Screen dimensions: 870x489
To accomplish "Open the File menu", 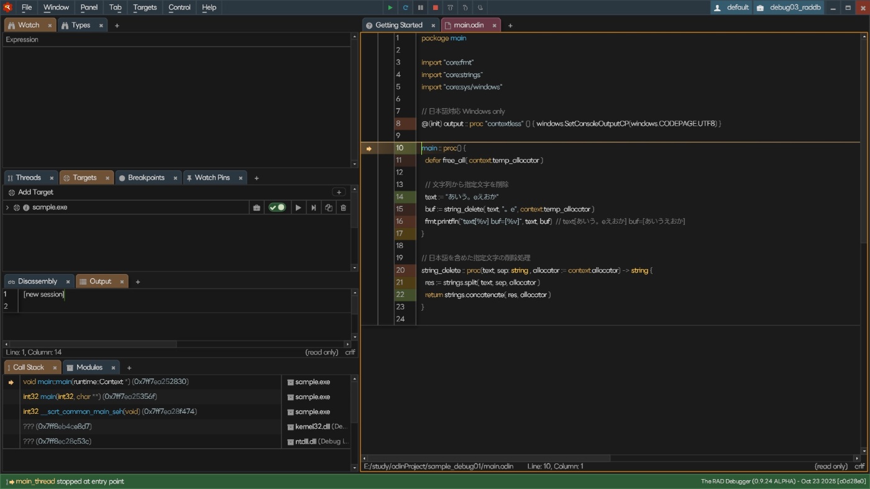I will (27, 7).
